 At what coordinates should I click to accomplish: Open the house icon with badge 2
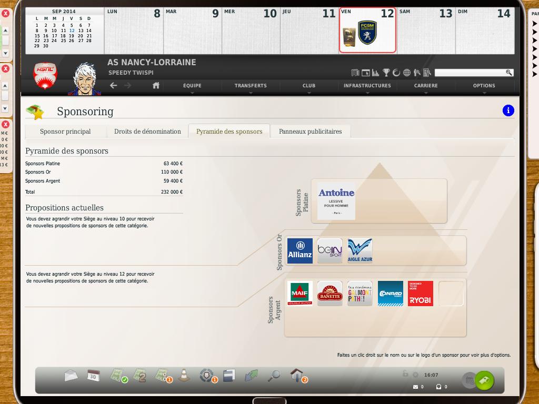(298, 376)
